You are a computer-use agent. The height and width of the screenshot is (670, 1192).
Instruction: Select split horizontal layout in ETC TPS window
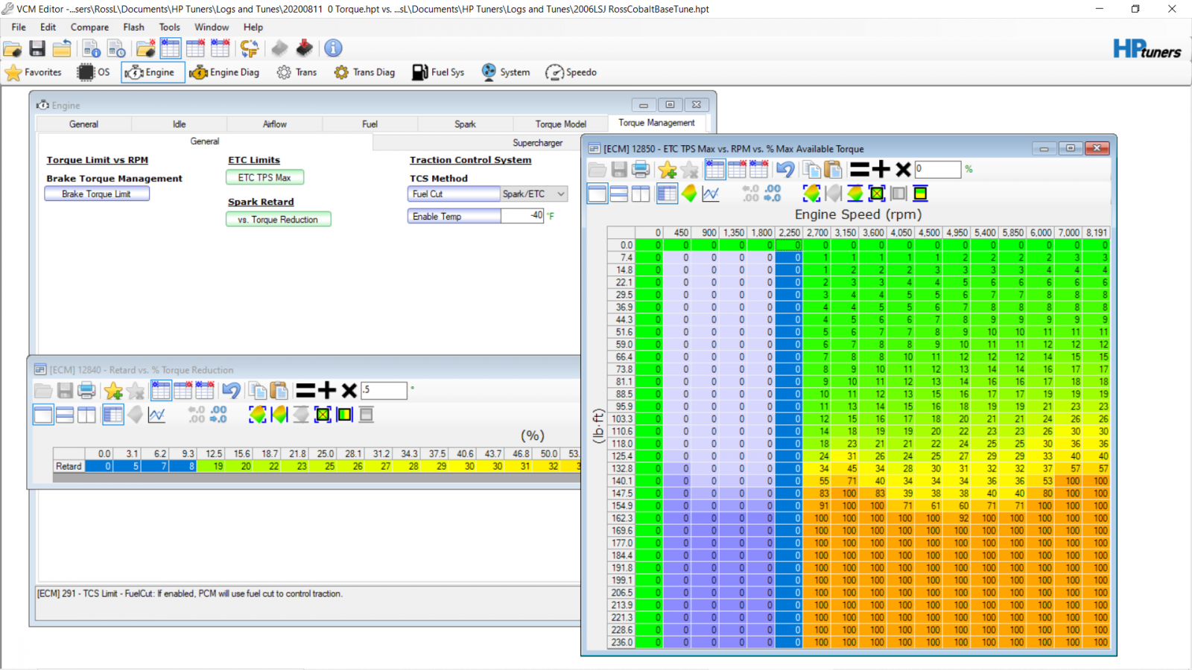(619, 194)
